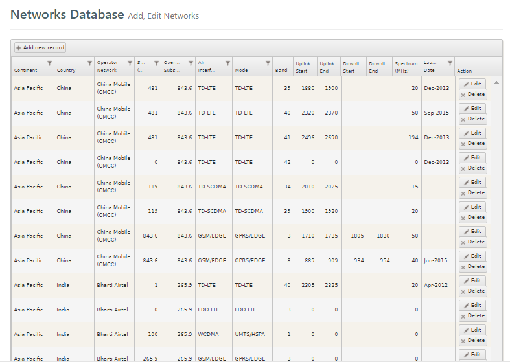Delete the GSM/EDGE band 3 China row
Image resolution: width=510 pixels, height=362 pixels.
tap(473, 242)
